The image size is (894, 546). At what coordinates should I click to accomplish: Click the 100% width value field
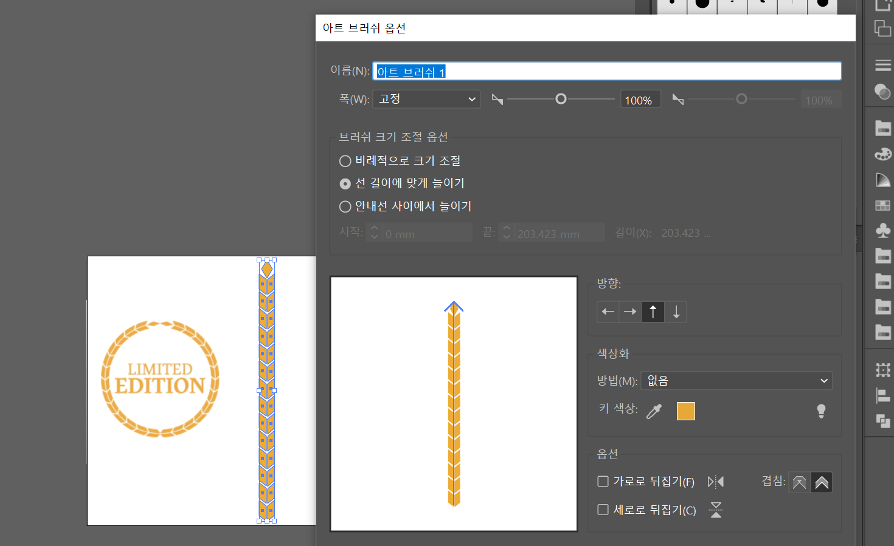[645, 100]
